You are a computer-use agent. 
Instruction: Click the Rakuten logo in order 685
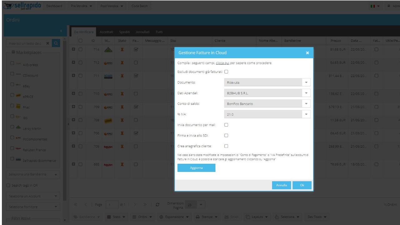108,164
